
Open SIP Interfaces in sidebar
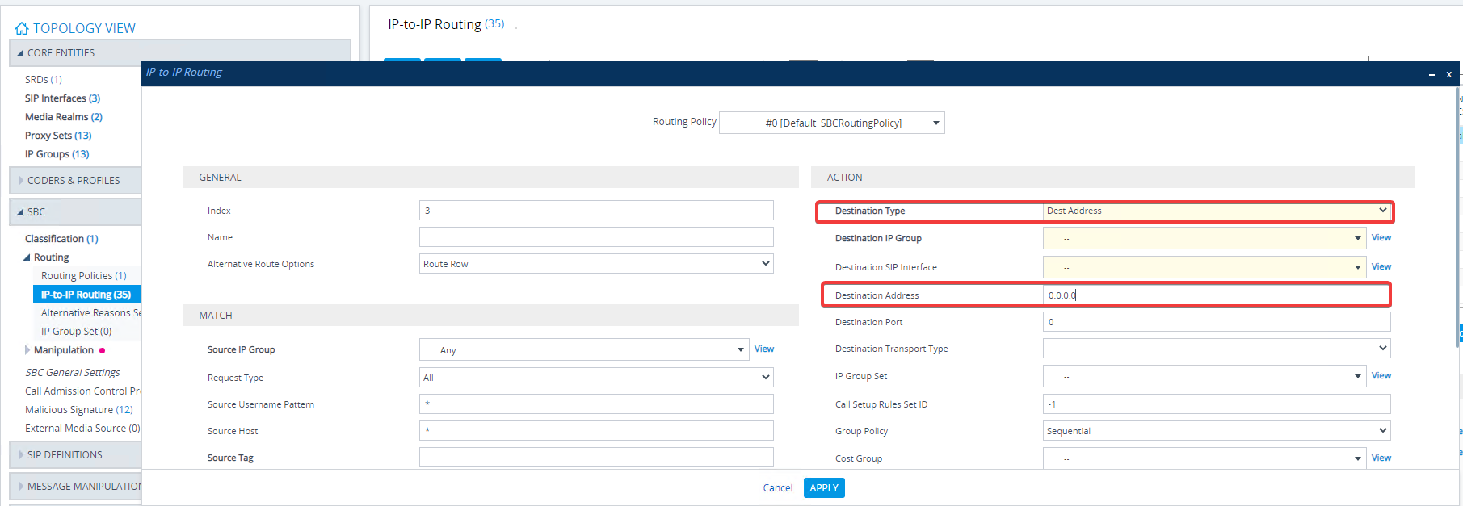pyautogui.click(x=62, y=98)
